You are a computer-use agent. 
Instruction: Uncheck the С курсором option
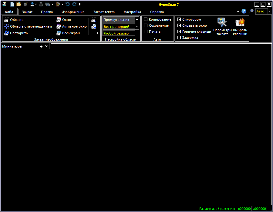coord(179,19)
